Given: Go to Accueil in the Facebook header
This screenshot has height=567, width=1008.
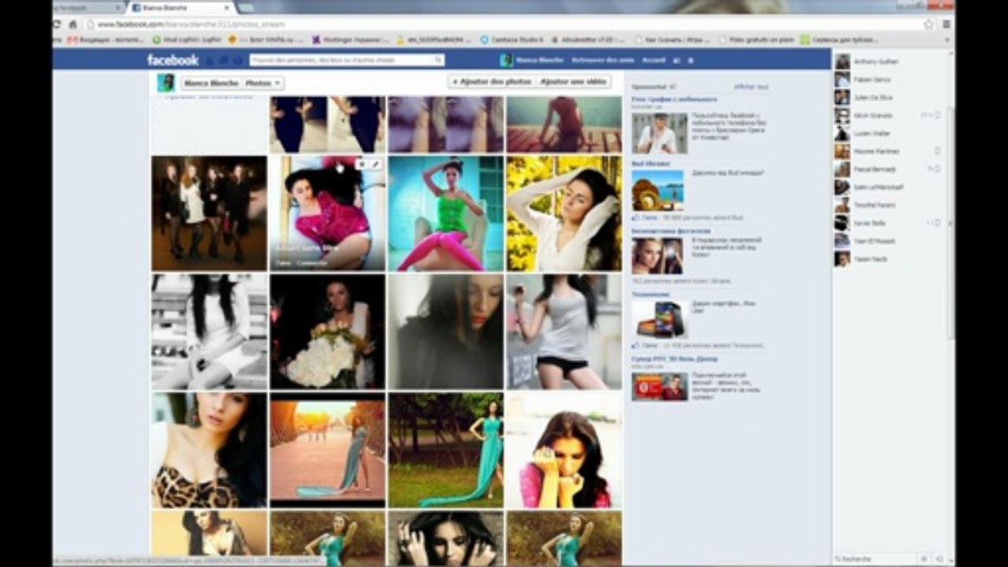Looking at the screenshot, I should 653,60.
